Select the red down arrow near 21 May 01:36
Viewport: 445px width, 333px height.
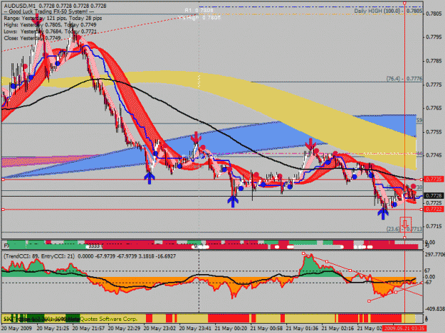click(x=310, y=144)
